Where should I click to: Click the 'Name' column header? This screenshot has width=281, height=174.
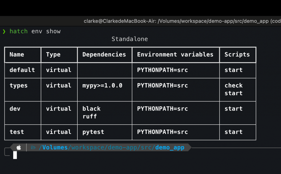(x=17, y=54)
